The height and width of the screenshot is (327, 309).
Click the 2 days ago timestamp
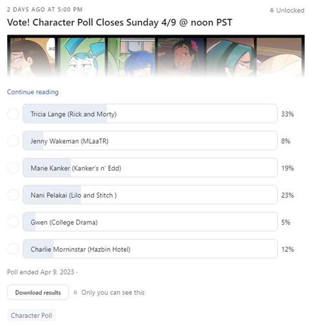click(45, 10)
